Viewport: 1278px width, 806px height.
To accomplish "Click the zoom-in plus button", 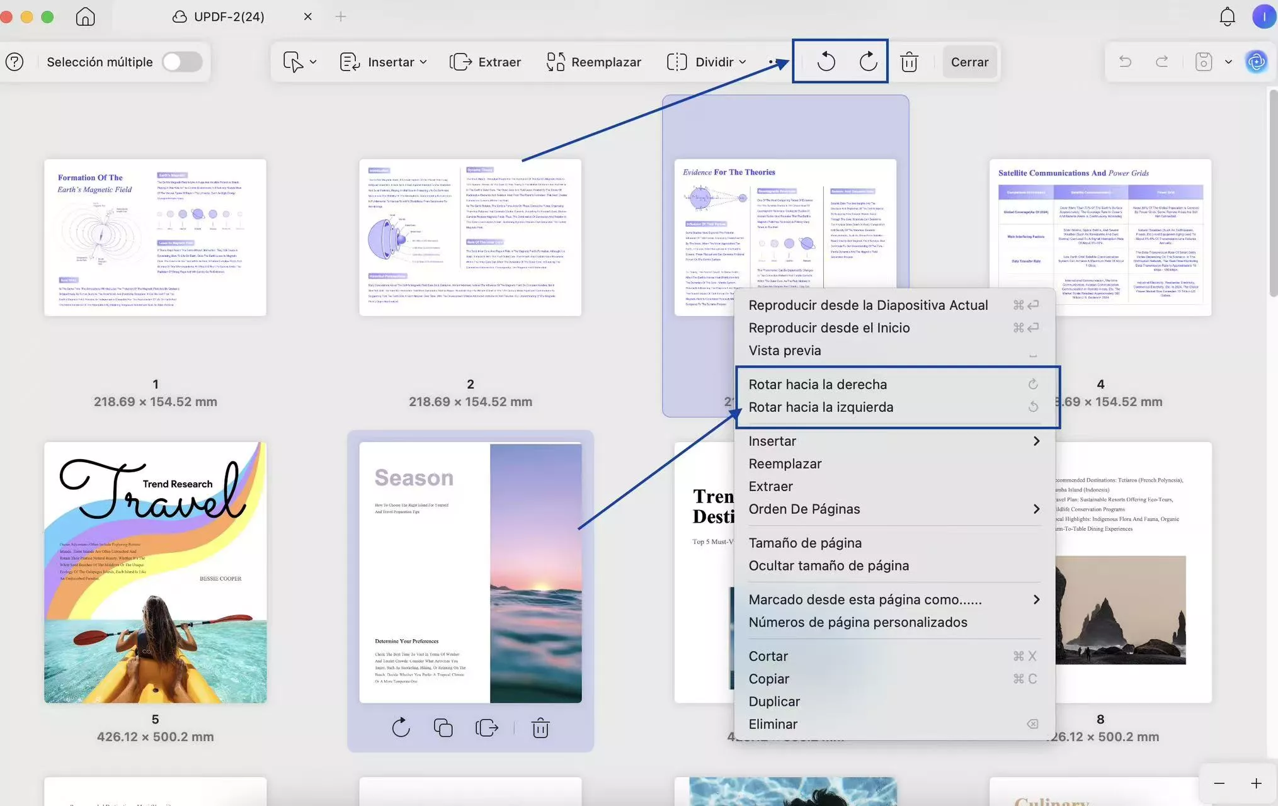I will [1256, 783].
